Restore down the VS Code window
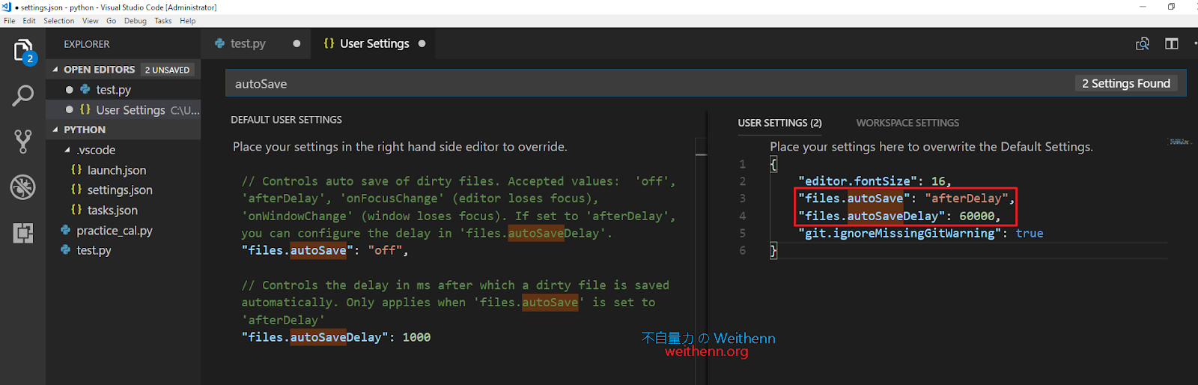This screenshot has width=1198, height=385. pyautogui.click(x=1172, y=7)
